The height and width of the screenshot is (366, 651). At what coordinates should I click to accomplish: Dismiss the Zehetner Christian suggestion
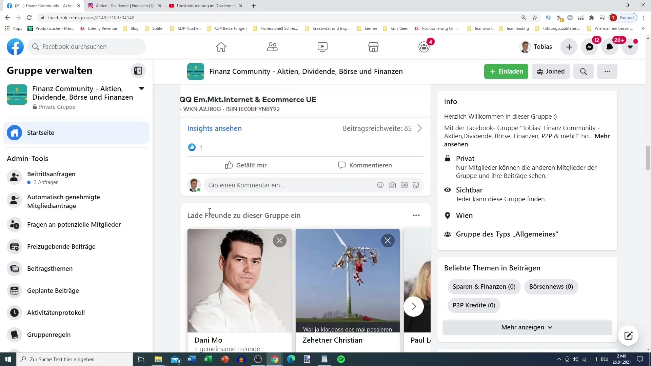coord(388,241)
